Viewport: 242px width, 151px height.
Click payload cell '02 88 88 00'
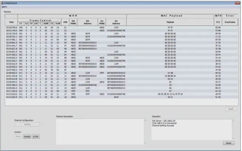tap(170, 76)
